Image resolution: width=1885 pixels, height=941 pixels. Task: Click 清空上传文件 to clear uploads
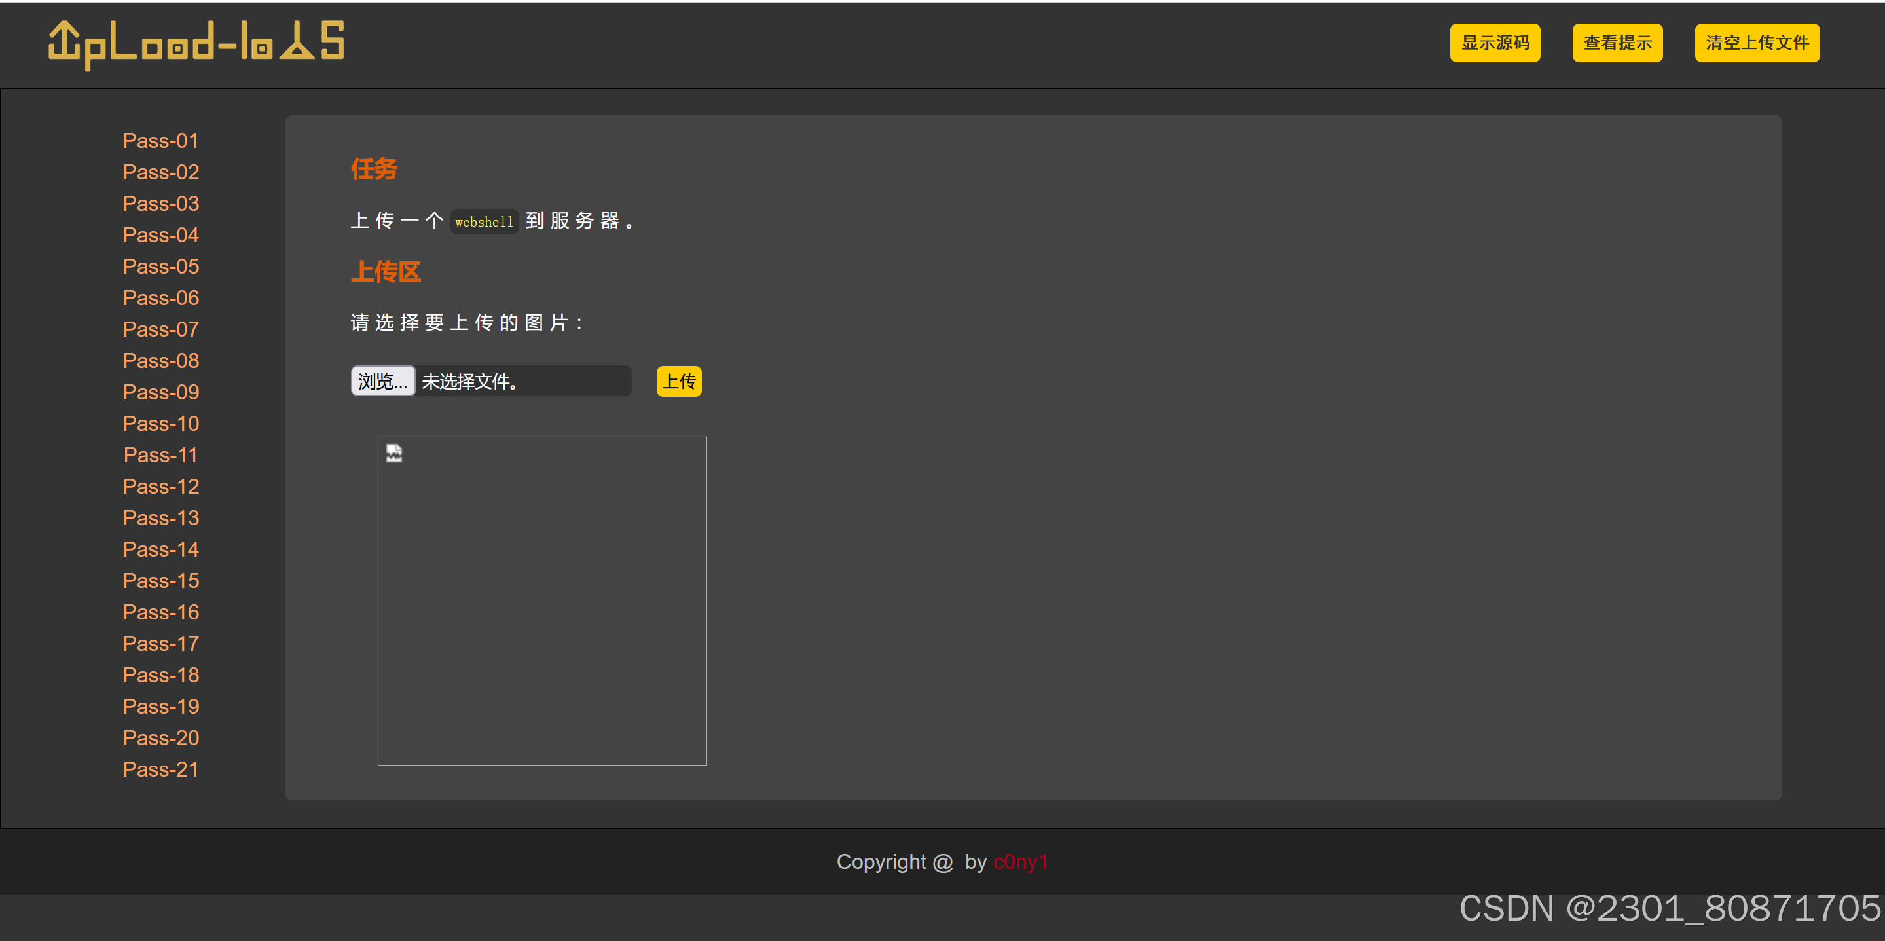[x=1756, y=43]
